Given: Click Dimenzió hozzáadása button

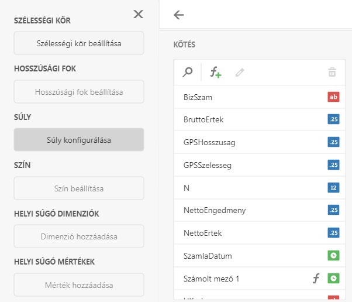Looking at the screenshot, I should click(x=79, y=237).
